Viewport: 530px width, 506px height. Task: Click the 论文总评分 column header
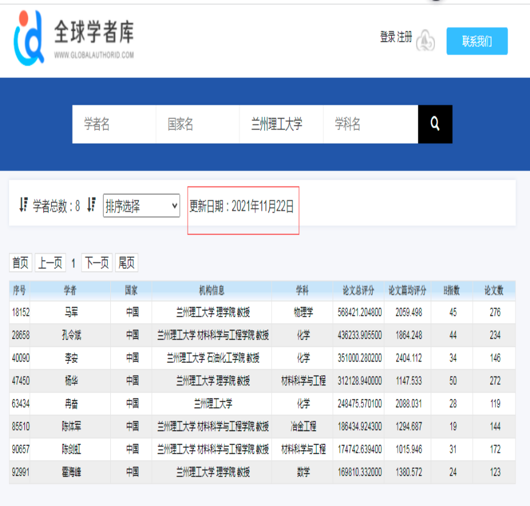point(358,290)
